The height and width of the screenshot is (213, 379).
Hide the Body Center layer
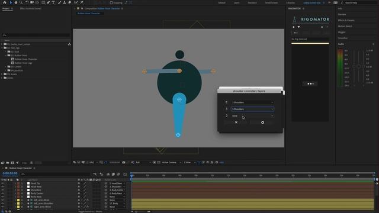[2, 193]
